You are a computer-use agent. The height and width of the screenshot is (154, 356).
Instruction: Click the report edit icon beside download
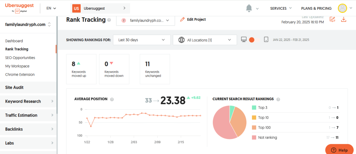332,19
